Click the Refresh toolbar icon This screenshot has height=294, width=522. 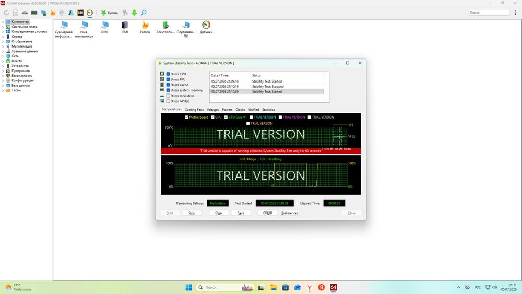click(x=6, y=13)
